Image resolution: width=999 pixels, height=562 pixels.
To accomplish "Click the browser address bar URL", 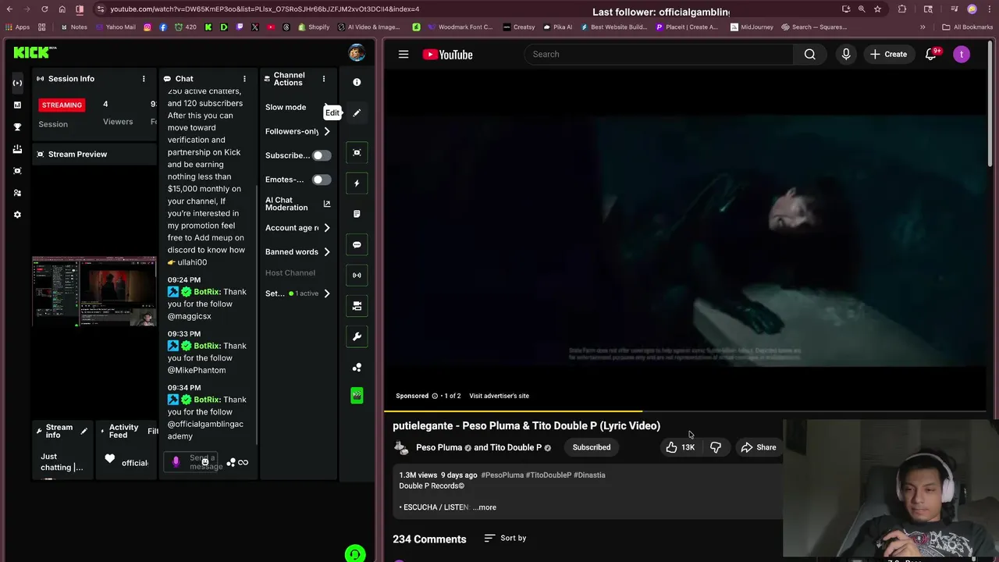I will [265, 9].
